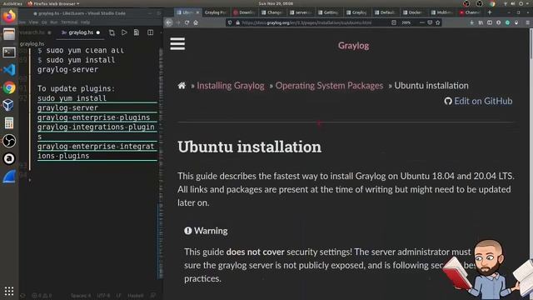Switch to the graylog.hs editor tab
Viewport: 533px width, 300px height.
click(x=81, y=32)
